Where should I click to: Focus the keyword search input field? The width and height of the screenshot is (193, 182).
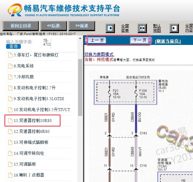coord(19,42)
